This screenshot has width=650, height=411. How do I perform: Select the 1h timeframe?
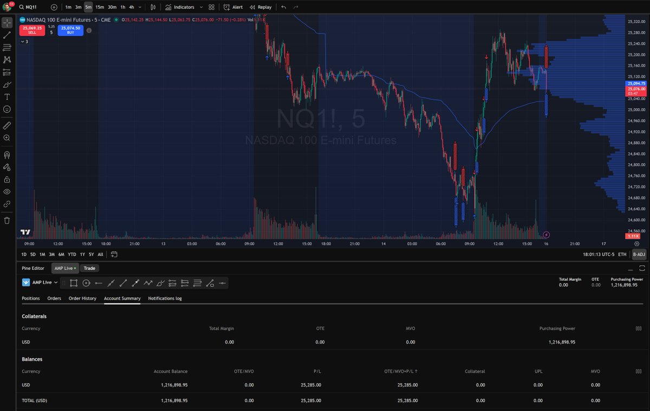click(x=122, y=7)
